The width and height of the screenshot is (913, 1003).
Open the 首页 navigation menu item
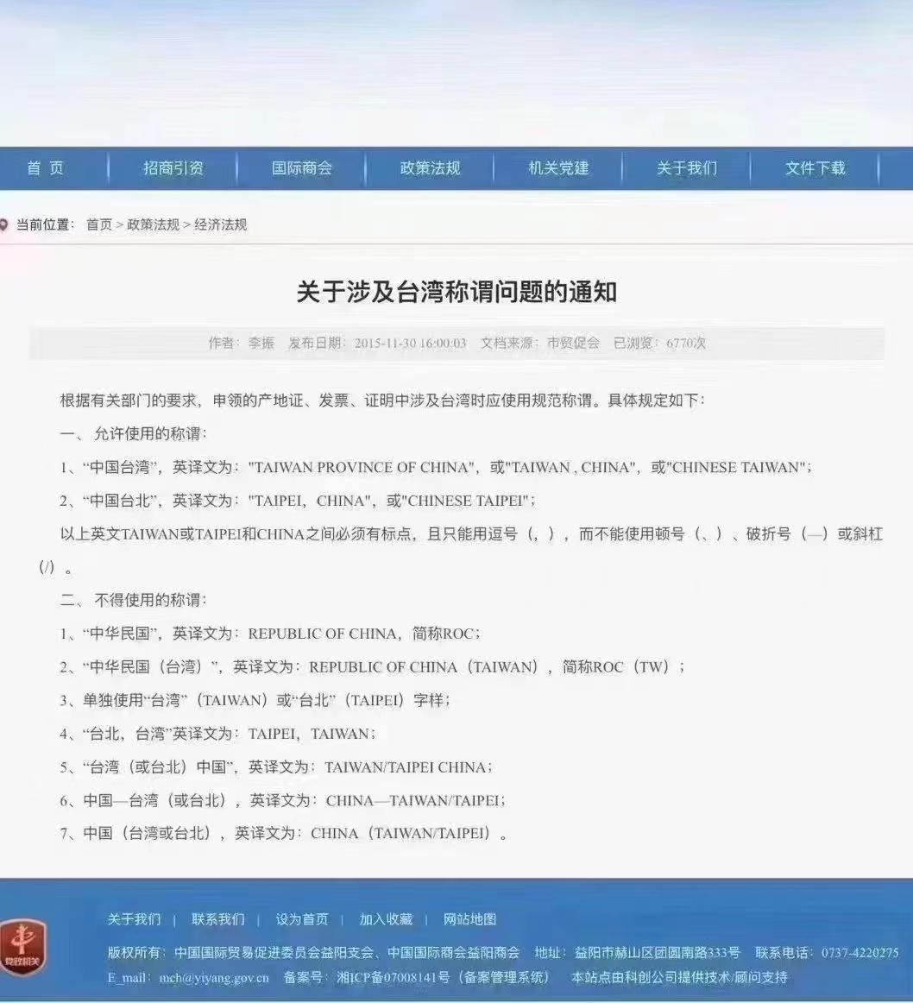coord(47,169)
